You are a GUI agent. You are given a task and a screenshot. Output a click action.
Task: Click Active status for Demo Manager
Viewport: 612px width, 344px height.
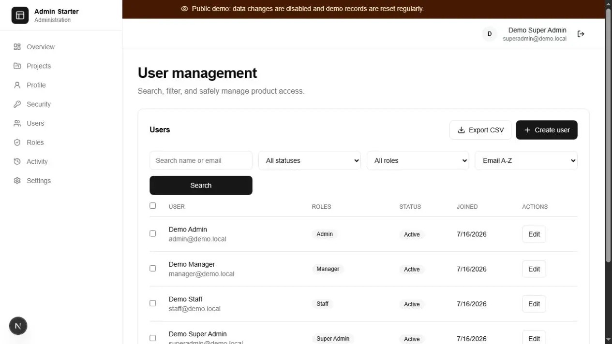click(x=412, y=269)
